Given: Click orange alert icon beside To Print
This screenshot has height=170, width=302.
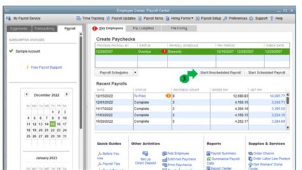Looking at the screenshot, I should point(168,95).
